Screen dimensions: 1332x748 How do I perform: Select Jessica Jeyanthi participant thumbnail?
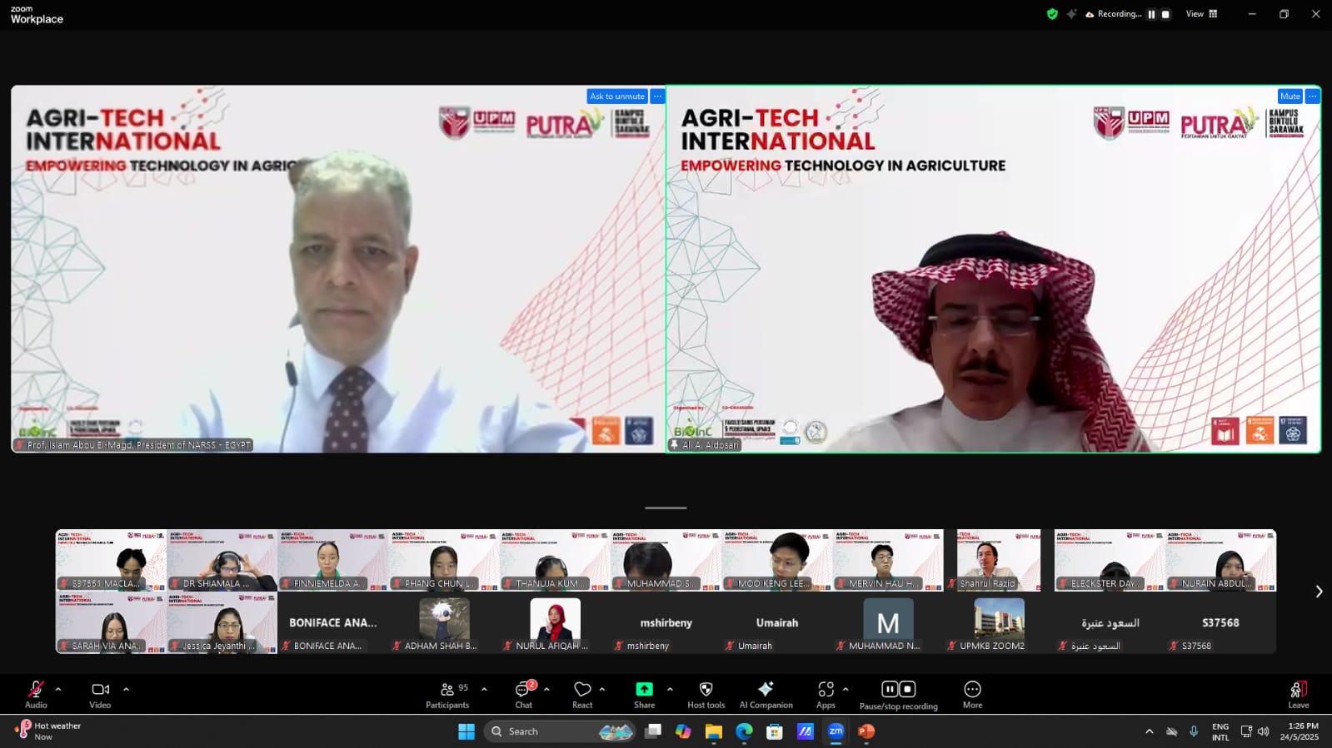222,622
